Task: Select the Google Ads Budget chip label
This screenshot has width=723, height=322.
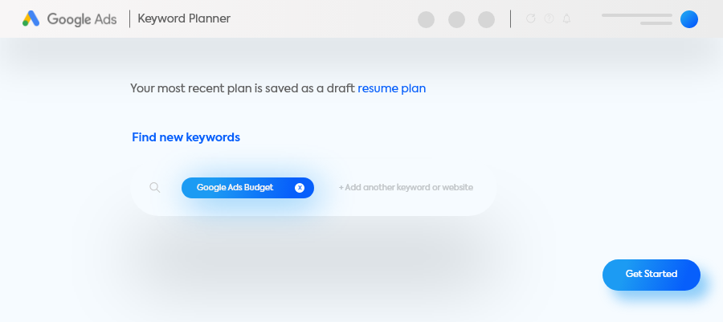Action: (235, 187)
